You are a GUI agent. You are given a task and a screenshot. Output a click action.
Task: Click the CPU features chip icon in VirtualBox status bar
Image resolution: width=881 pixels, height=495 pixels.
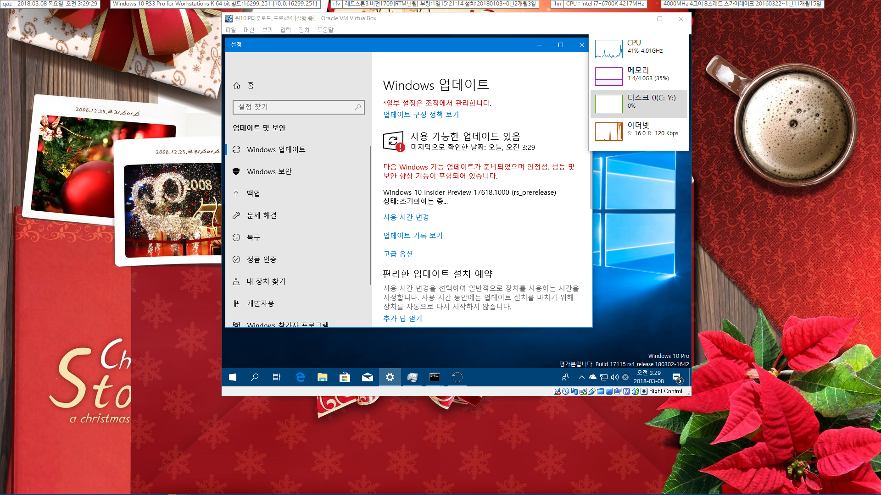pyautogui.click(x=626, y=391)
